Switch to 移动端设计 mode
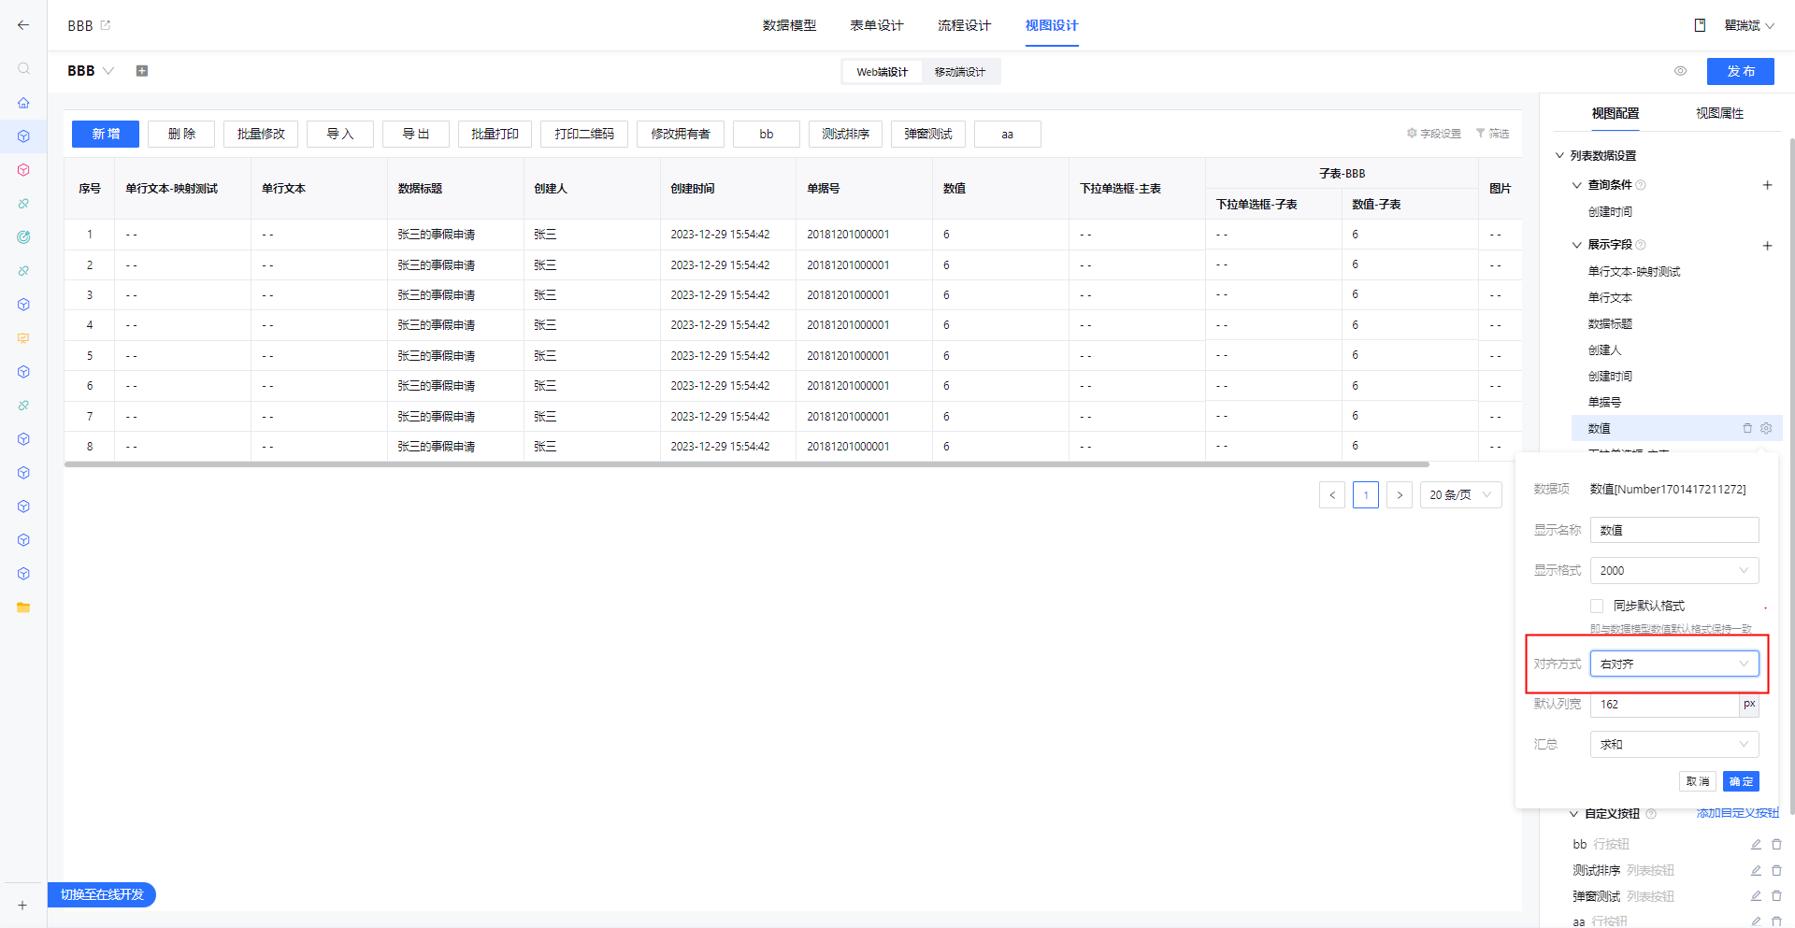This screenshot has width=1795, height=928. [x=960, y=72]
